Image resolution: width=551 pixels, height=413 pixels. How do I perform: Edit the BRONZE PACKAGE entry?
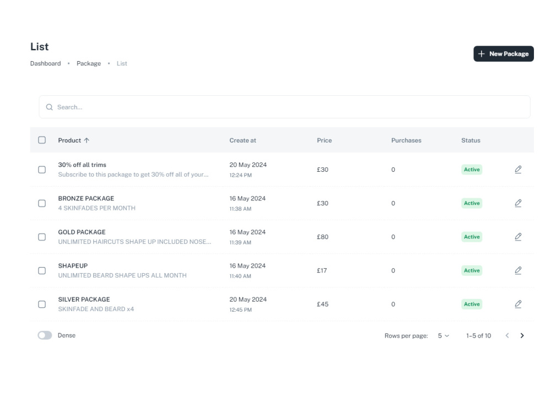coord(518,203)
